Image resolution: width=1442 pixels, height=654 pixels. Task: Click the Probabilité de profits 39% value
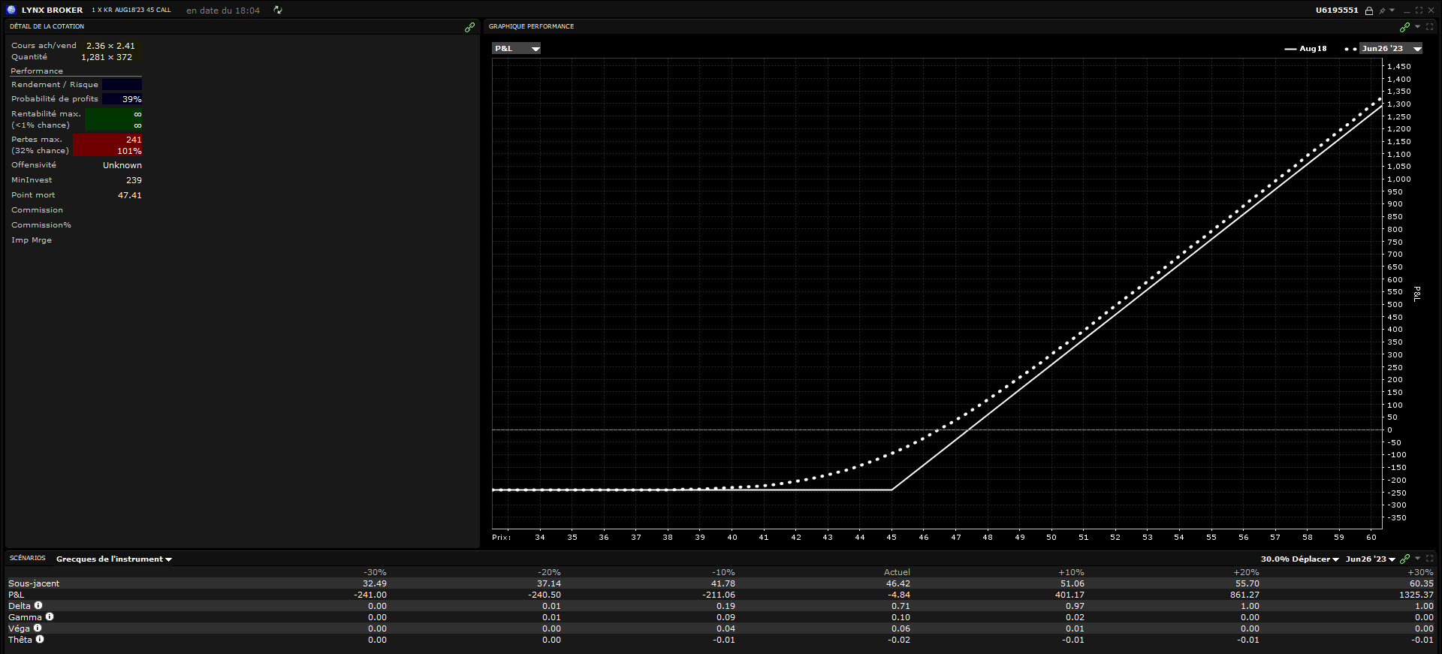tap(132, 99)
